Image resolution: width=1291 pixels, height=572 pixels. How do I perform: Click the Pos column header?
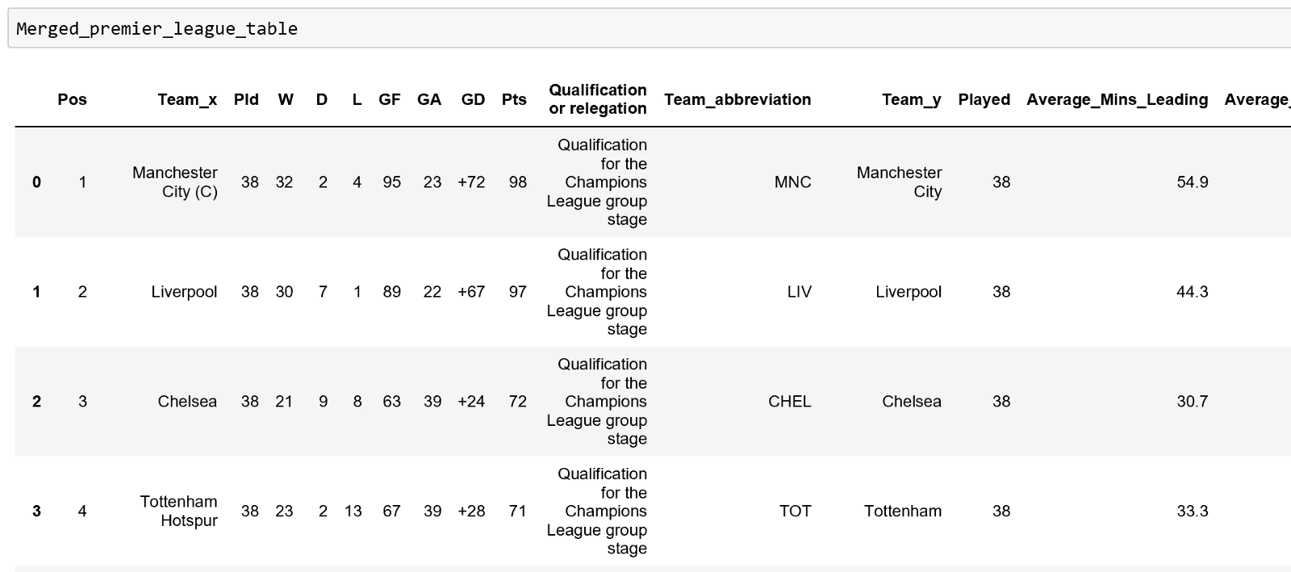(72, 100)
